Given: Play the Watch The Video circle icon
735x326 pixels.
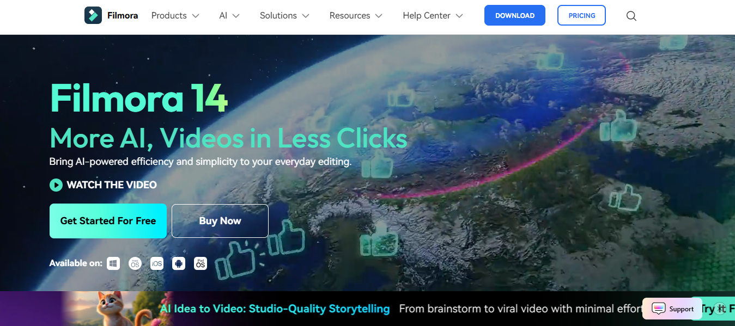Looking at the screenshot, I should (x=56, y=185).
